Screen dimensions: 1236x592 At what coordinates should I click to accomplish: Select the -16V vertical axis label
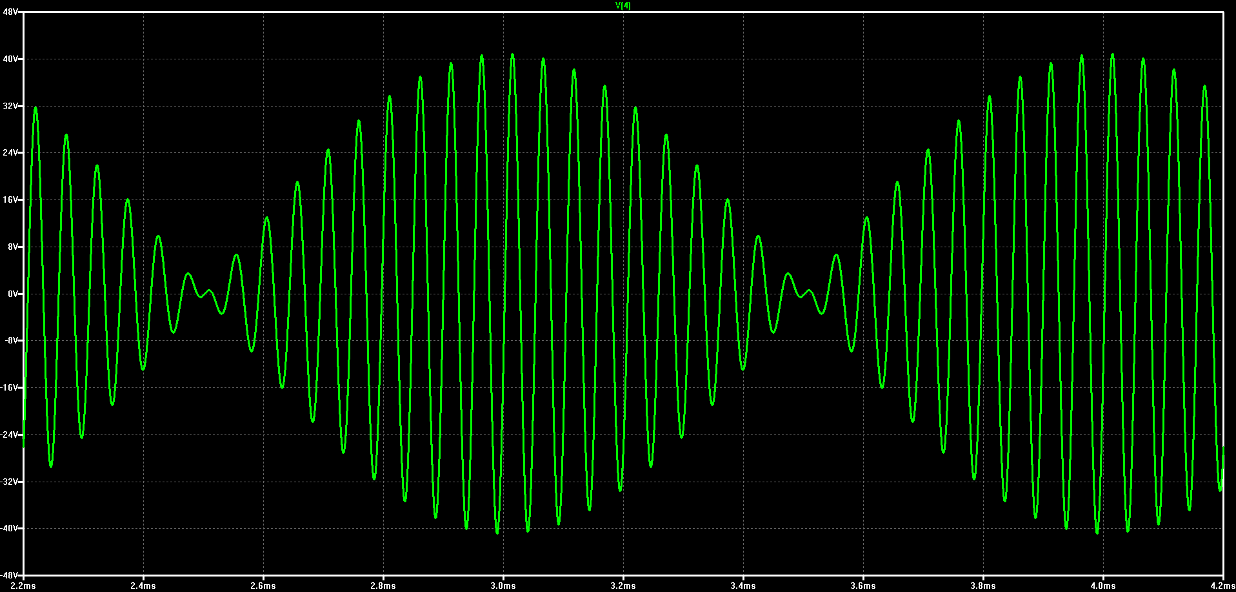tap(10, 387)
